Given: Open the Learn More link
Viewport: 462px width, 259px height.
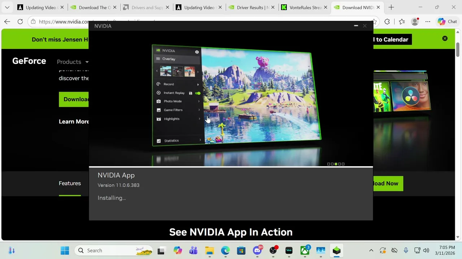Looking at the screenshot, I should (74, 122).
